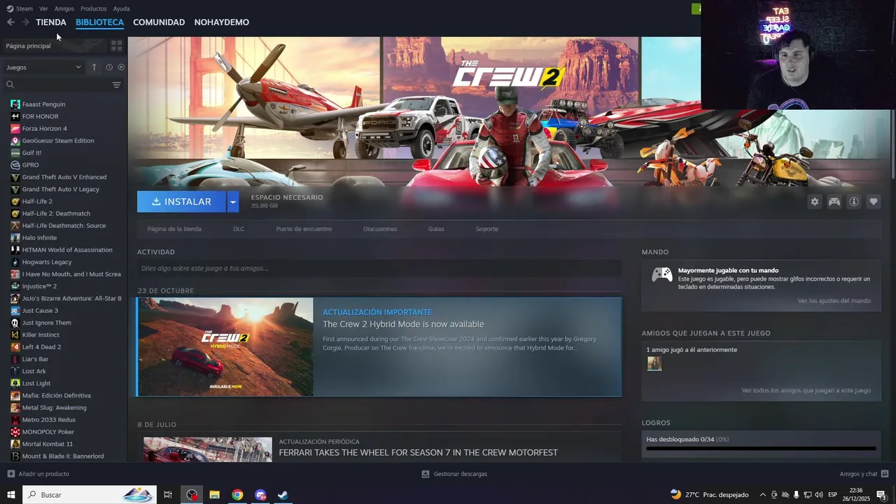
Task: Click the MONOPOLY Poker game icon
Action: point(15,432)
